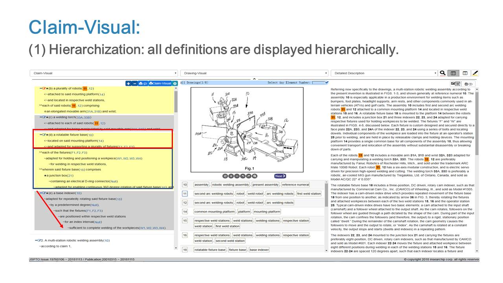Click reference 33A.33B in welding torch claim
The image size is (503, 283).
pos(84,117)
